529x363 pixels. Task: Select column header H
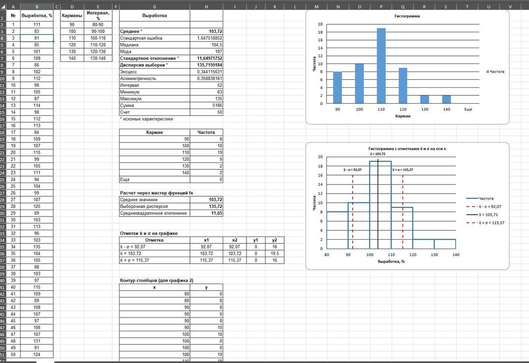click(206, 7)
